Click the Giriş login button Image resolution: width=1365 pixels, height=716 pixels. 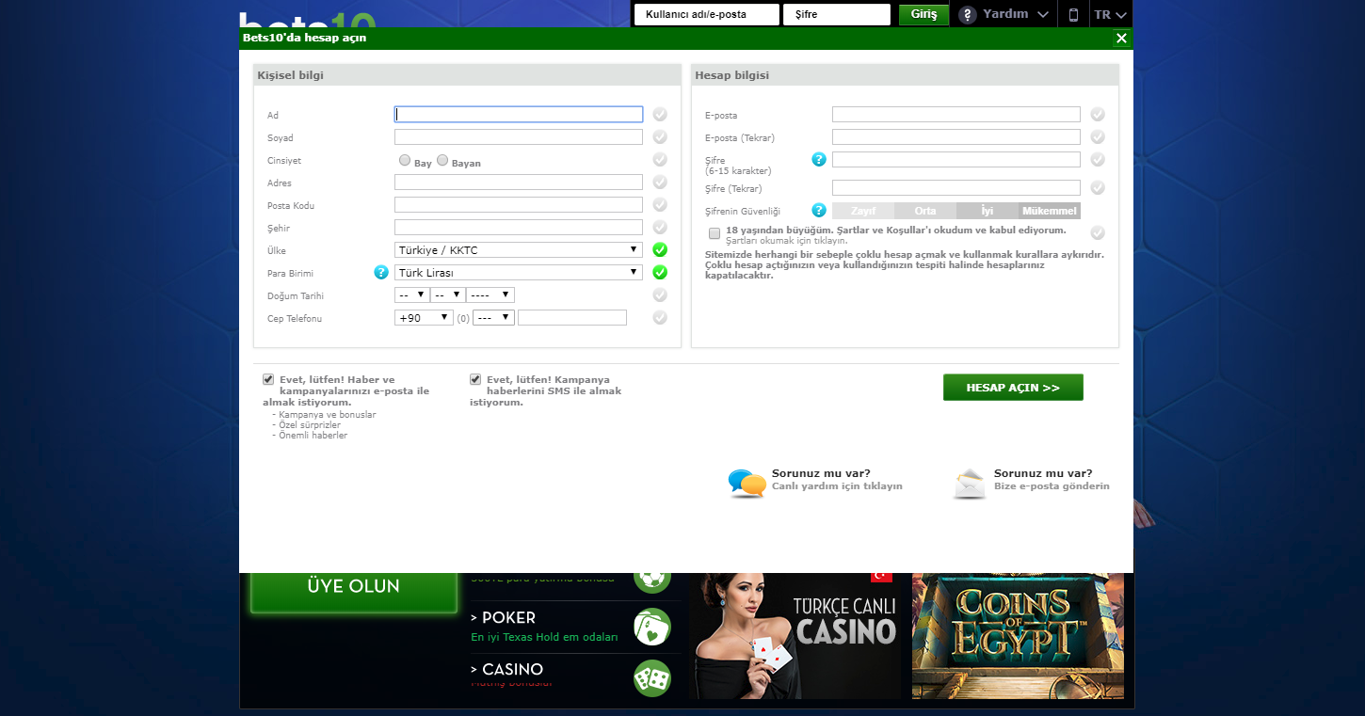coord(923,15)
